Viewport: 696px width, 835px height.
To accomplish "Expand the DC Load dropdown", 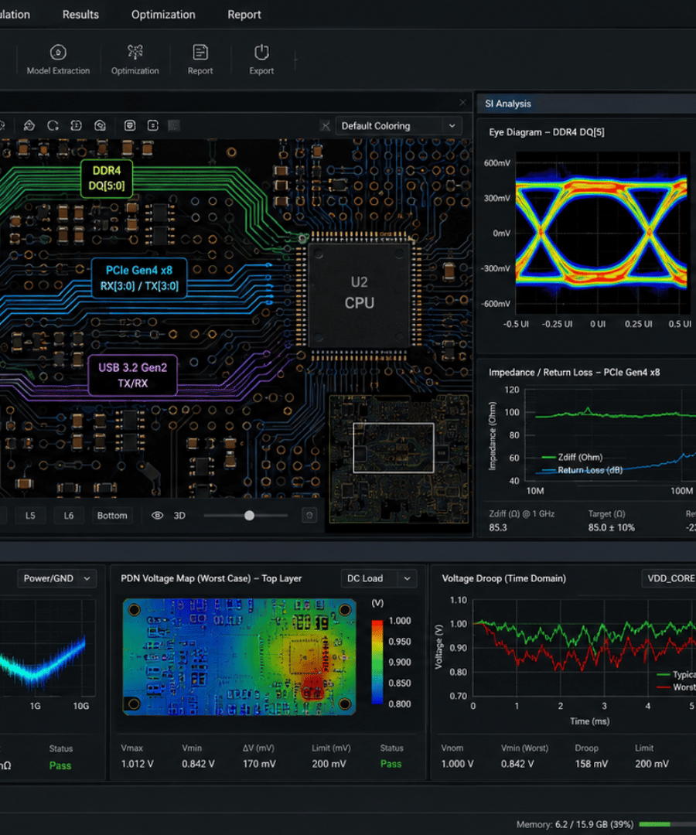I will (x=378, y=578).
